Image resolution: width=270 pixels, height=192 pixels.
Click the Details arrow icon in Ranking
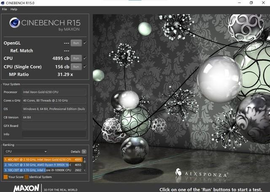84,151
